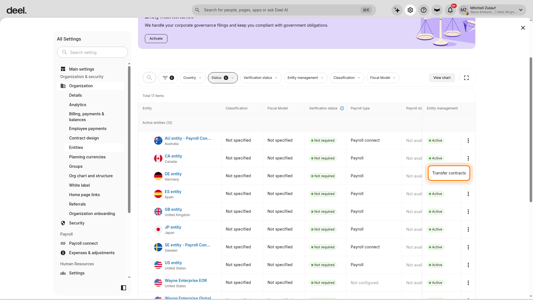Expand table to full screen
533x300 pixels.
tap(466, 78)
